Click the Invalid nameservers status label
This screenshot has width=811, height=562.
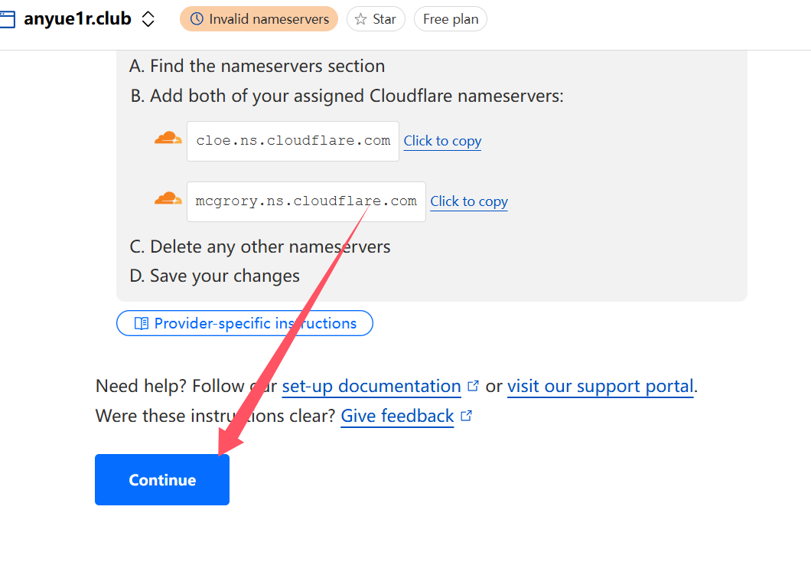(269, 19)
